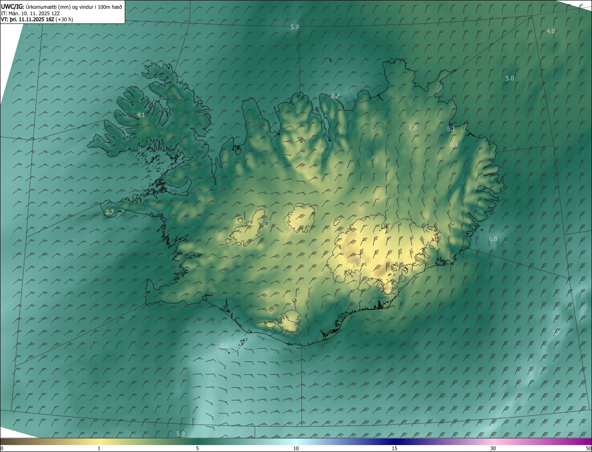Select the color scale tick label 10
The image size is (592, 452).
click(x=296, y=449)
